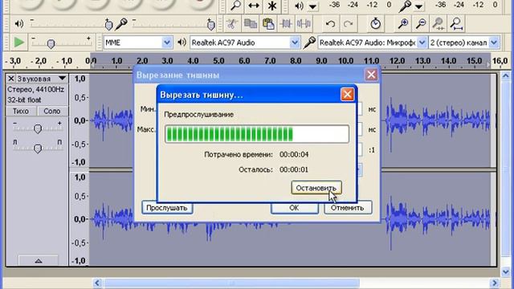Screen dimensions: 514x289
Task: Click the output volume speaker icon
Action: (x=19, y=23)
